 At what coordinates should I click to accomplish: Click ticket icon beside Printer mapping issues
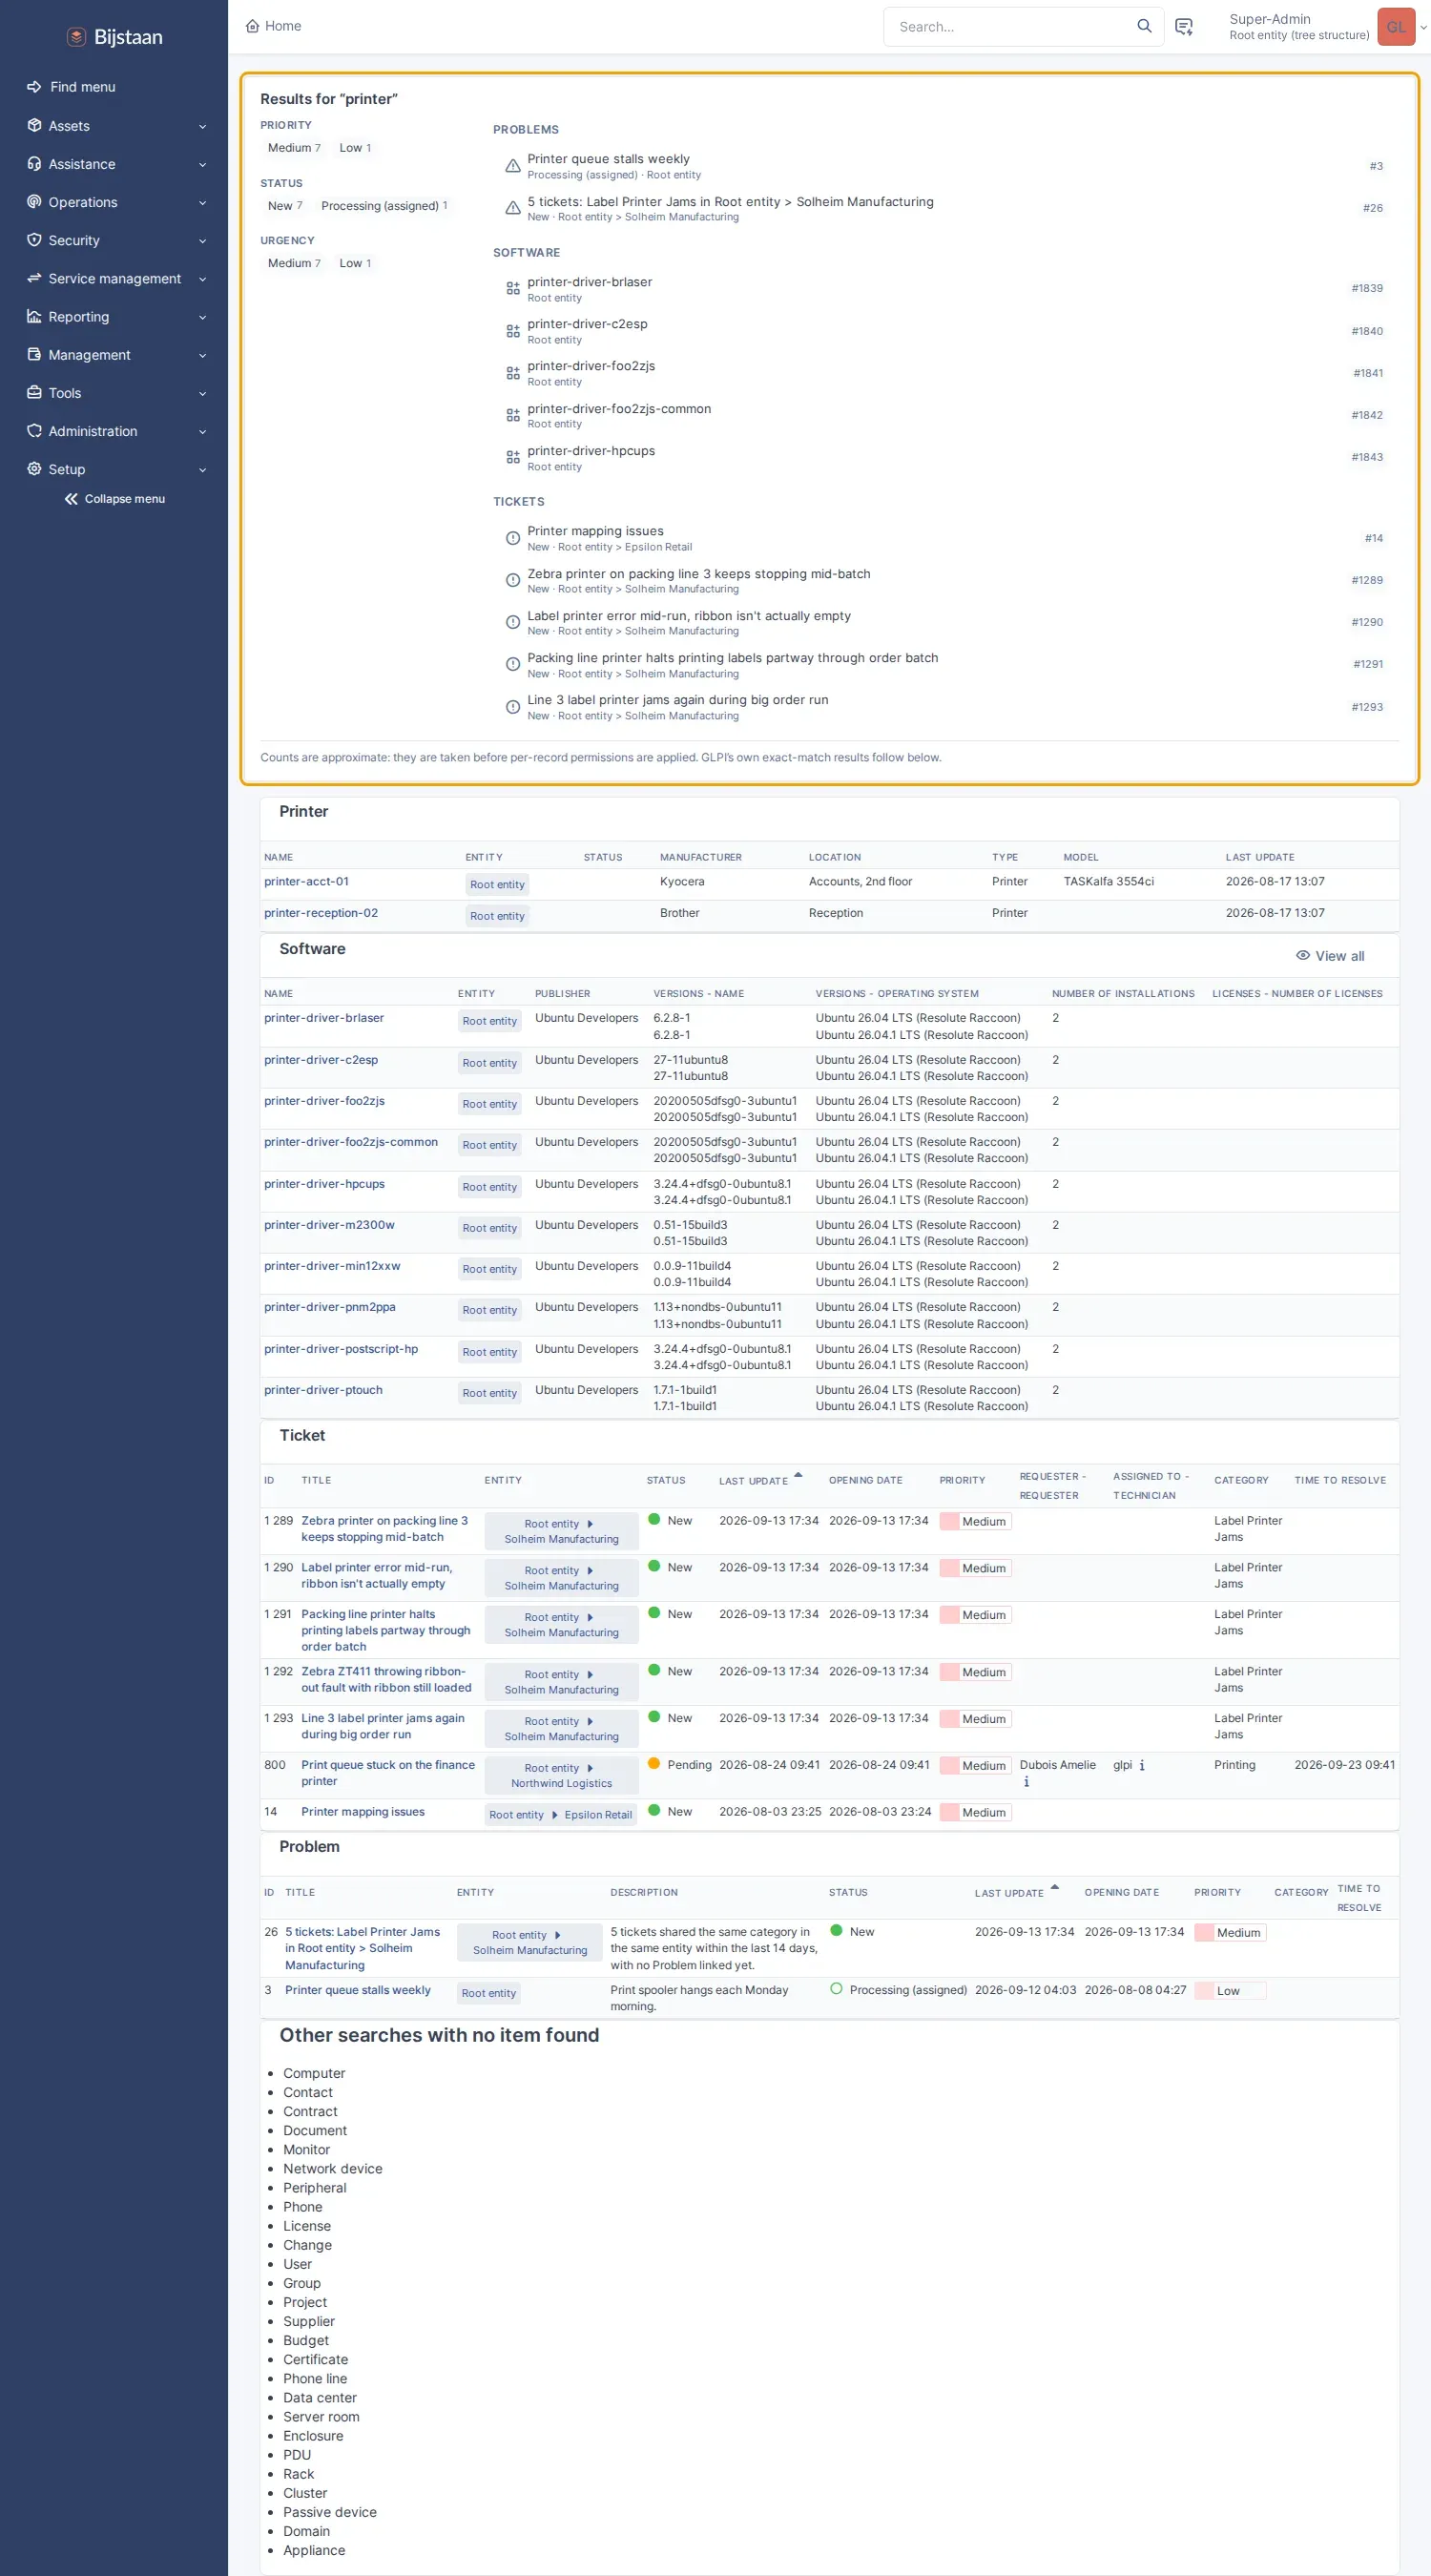tap(512, 538)
